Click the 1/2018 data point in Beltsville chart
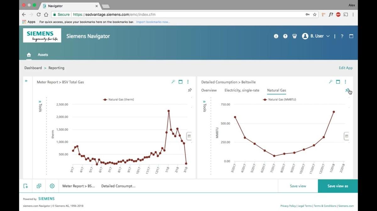The width and height of the screenshot is (377, 211). point(334,112)
